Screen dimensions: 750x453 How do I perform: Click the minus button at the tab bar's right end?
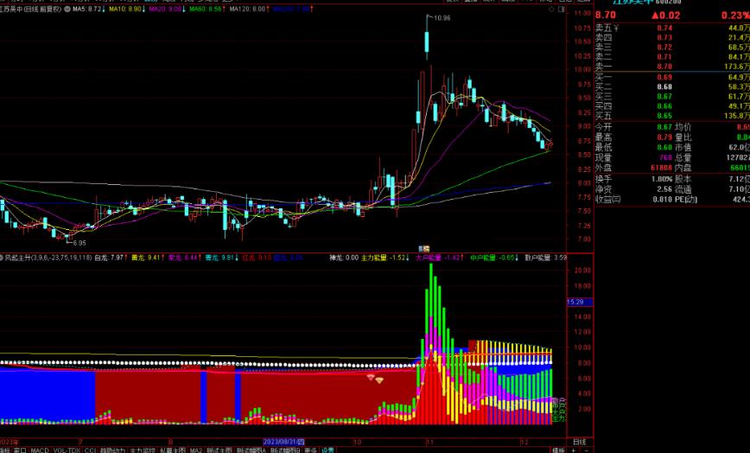(587, 450)
